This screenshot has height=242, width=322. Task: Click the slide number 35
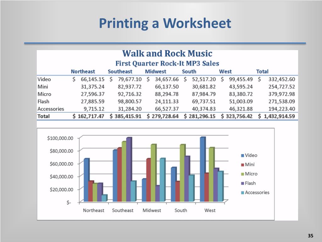pos(310,236)
